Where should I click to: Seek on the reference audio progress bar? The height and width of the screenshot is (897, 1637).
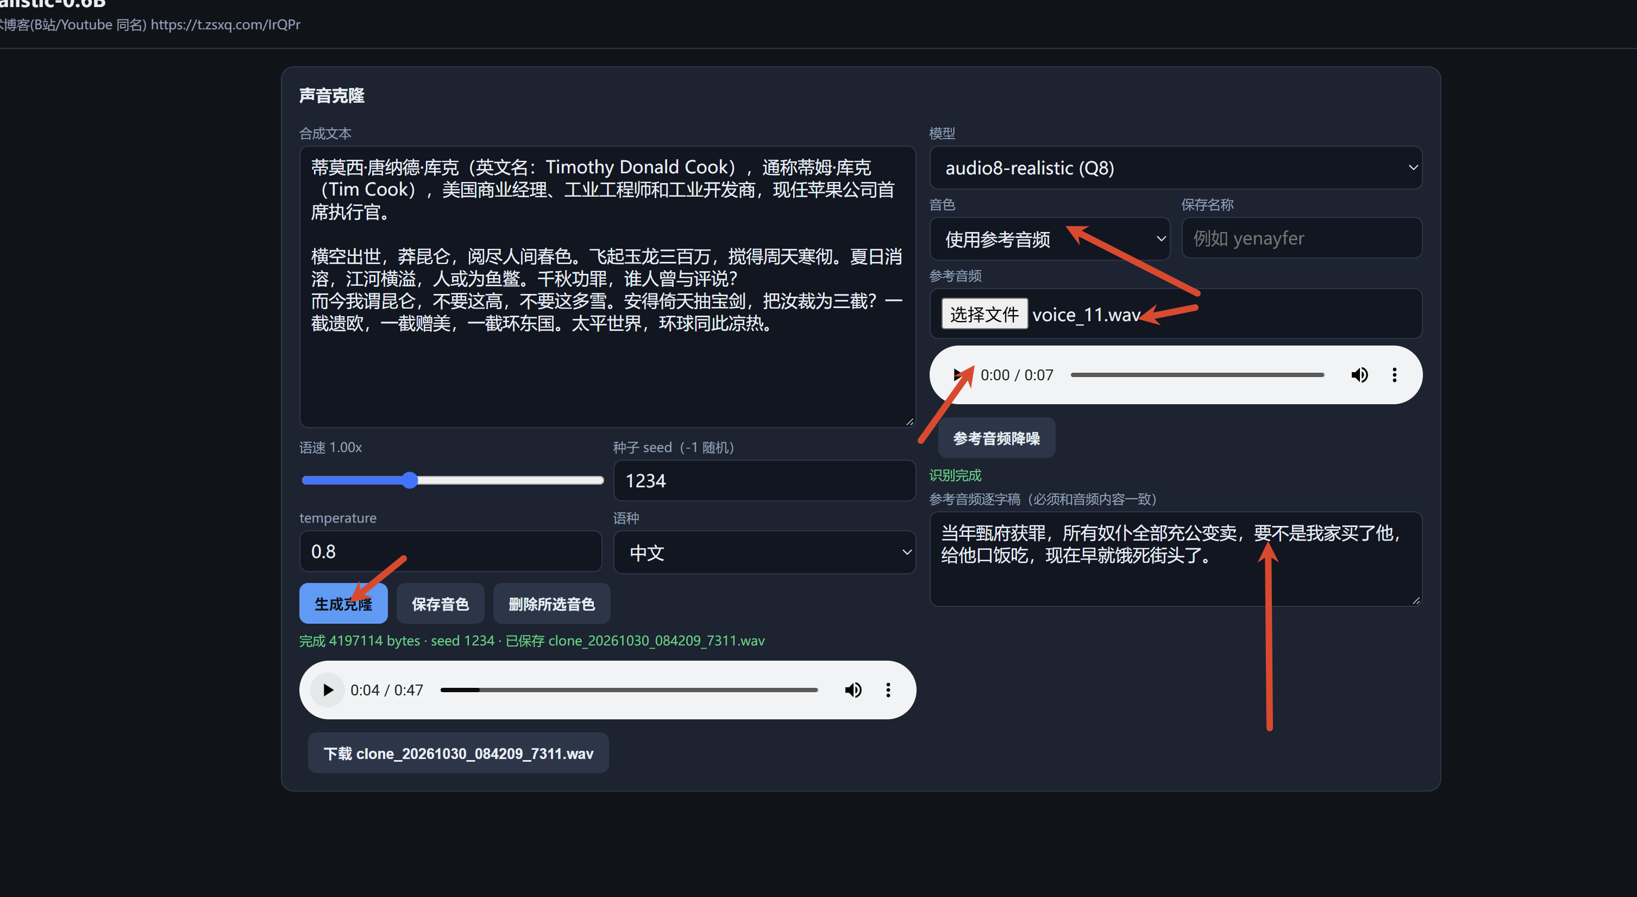[1197, 375]
